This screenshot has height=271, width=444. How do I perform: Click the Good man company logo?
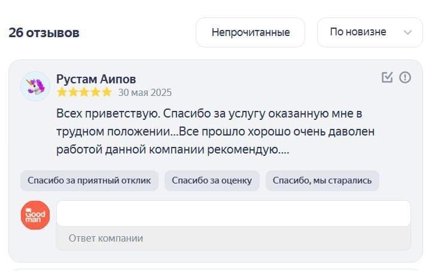coord(35,215)
